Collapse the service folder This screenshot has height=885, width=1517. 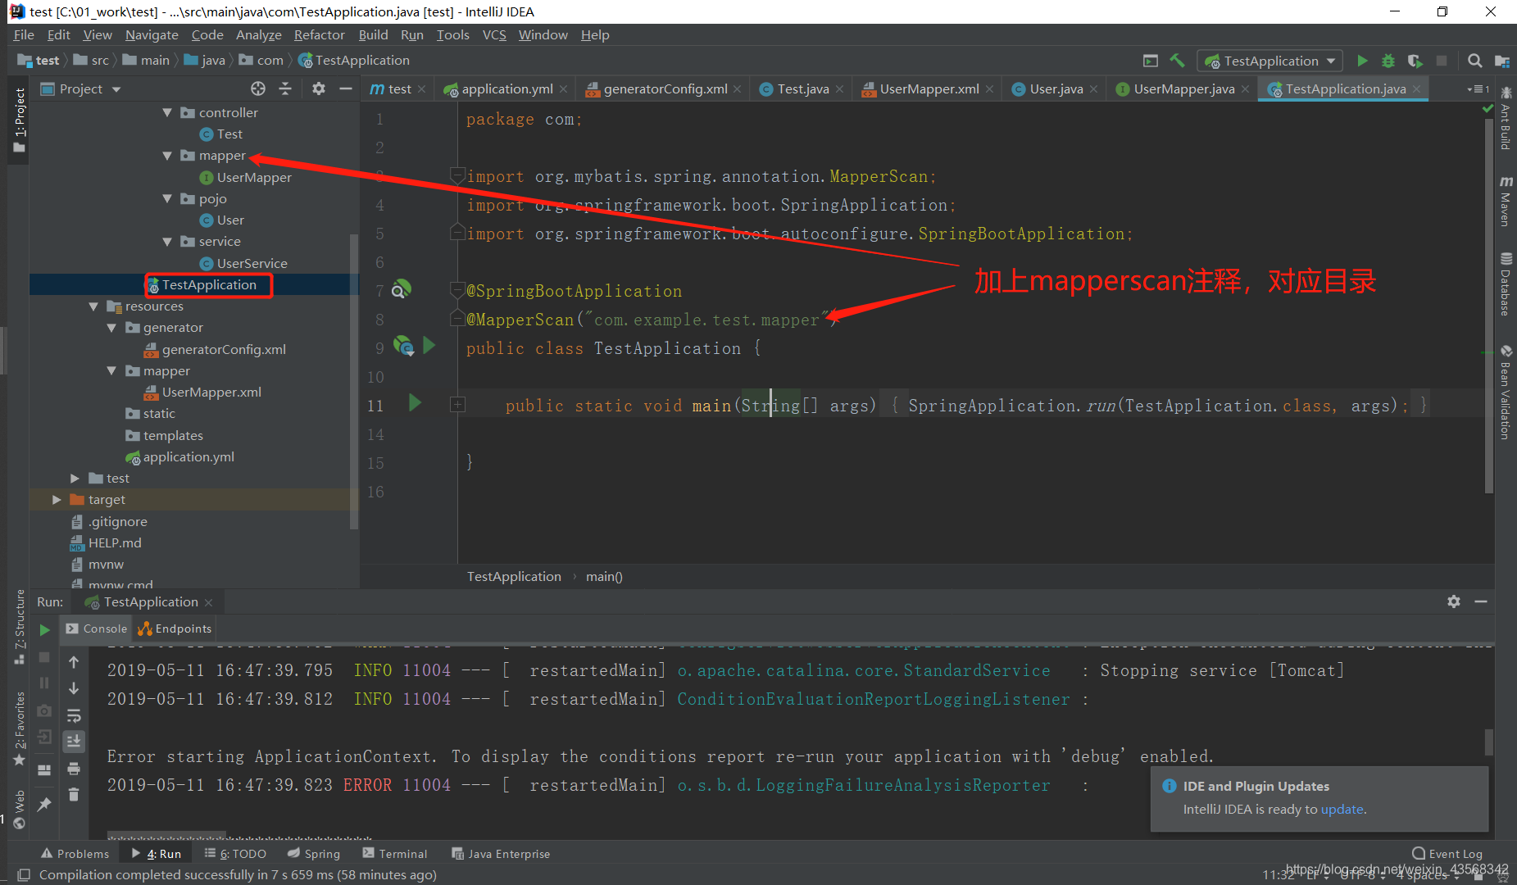click(x=167, y=242)
